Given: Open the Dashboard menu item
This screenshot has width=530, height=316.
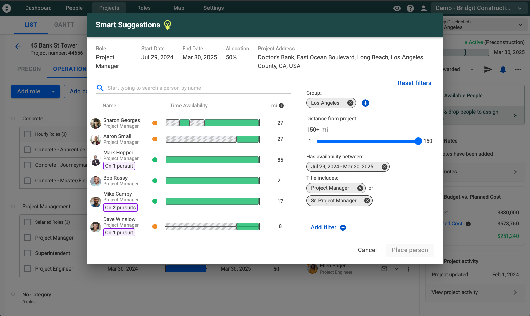Looking at the screenshot, I should click(x=38, y=8).
